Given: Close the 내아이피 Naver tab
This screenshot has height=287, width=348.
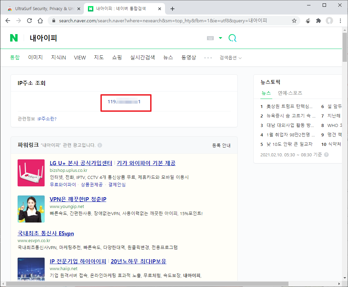Looking at the screenshot, I should click(x=160, y=9).
